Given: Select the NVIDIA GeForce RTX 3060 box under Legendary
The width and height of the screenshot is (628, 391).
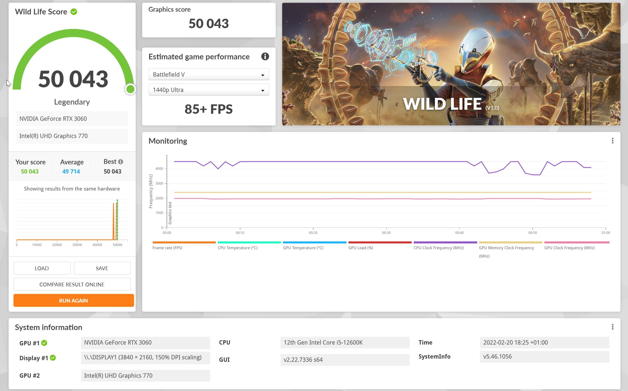Looking at the screenshot, I should 72,119.
